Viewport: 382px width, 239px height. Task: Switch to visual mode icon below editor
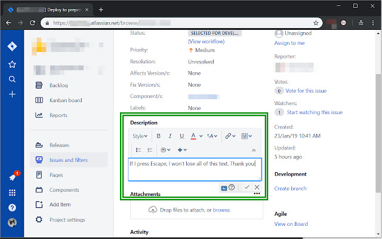tap(224, 188)
